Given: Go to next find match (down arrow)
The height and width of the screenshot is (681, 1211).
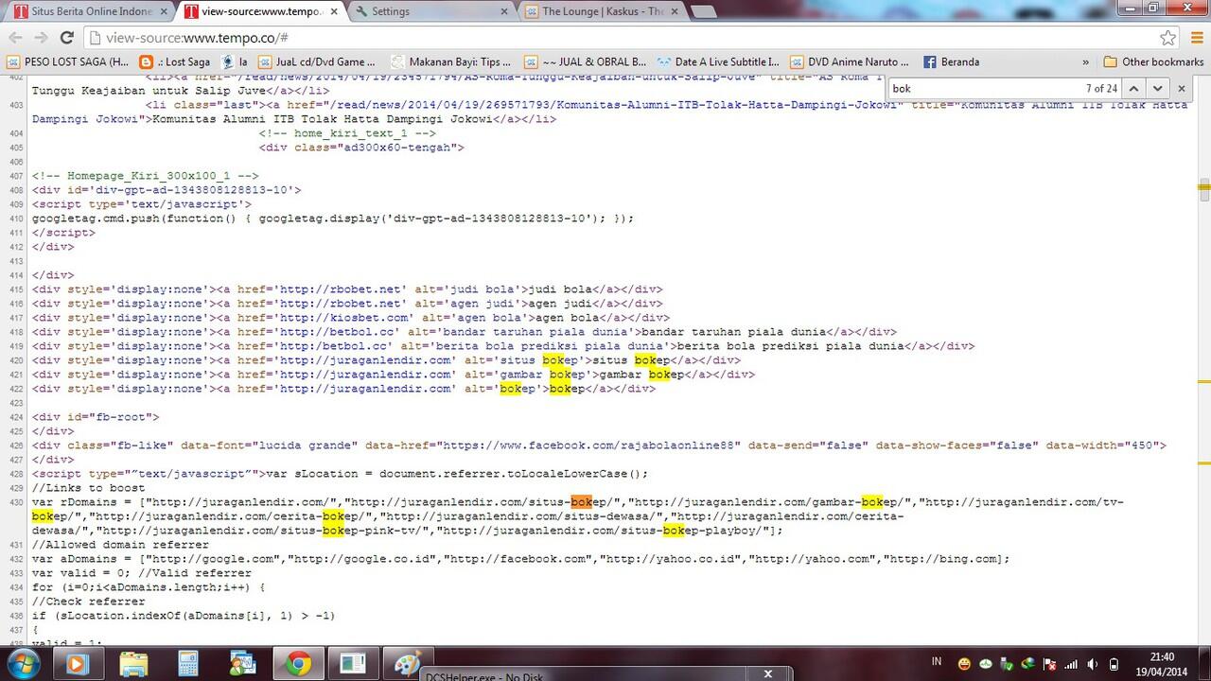Looking at the screenshot, I should click(x=1157, y=88).
